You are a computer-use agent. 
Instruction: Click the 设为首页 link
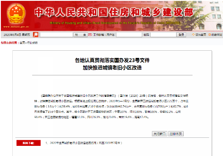pyautogui.click(x=201, y=35)
